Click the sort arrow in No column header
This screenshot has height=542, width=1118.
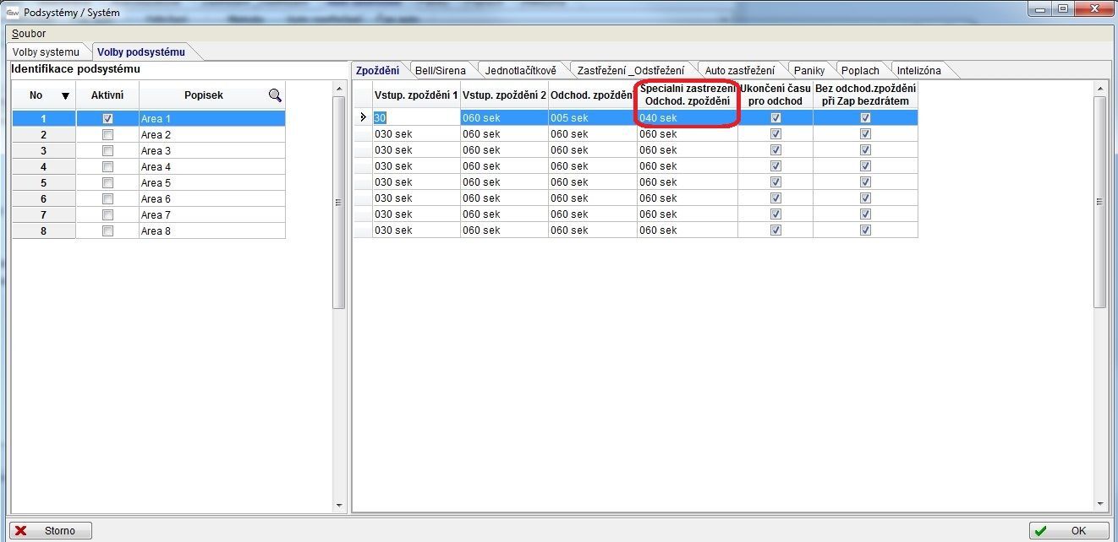click(x=65, y=96)
